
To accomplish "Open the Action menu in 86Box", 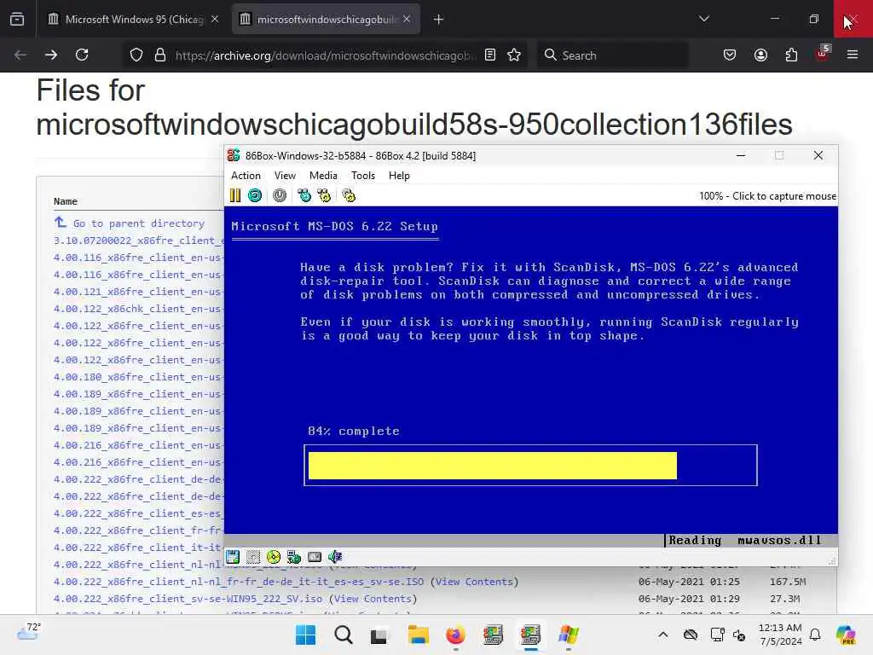I will pyautogui.click(x=246, y=176).
